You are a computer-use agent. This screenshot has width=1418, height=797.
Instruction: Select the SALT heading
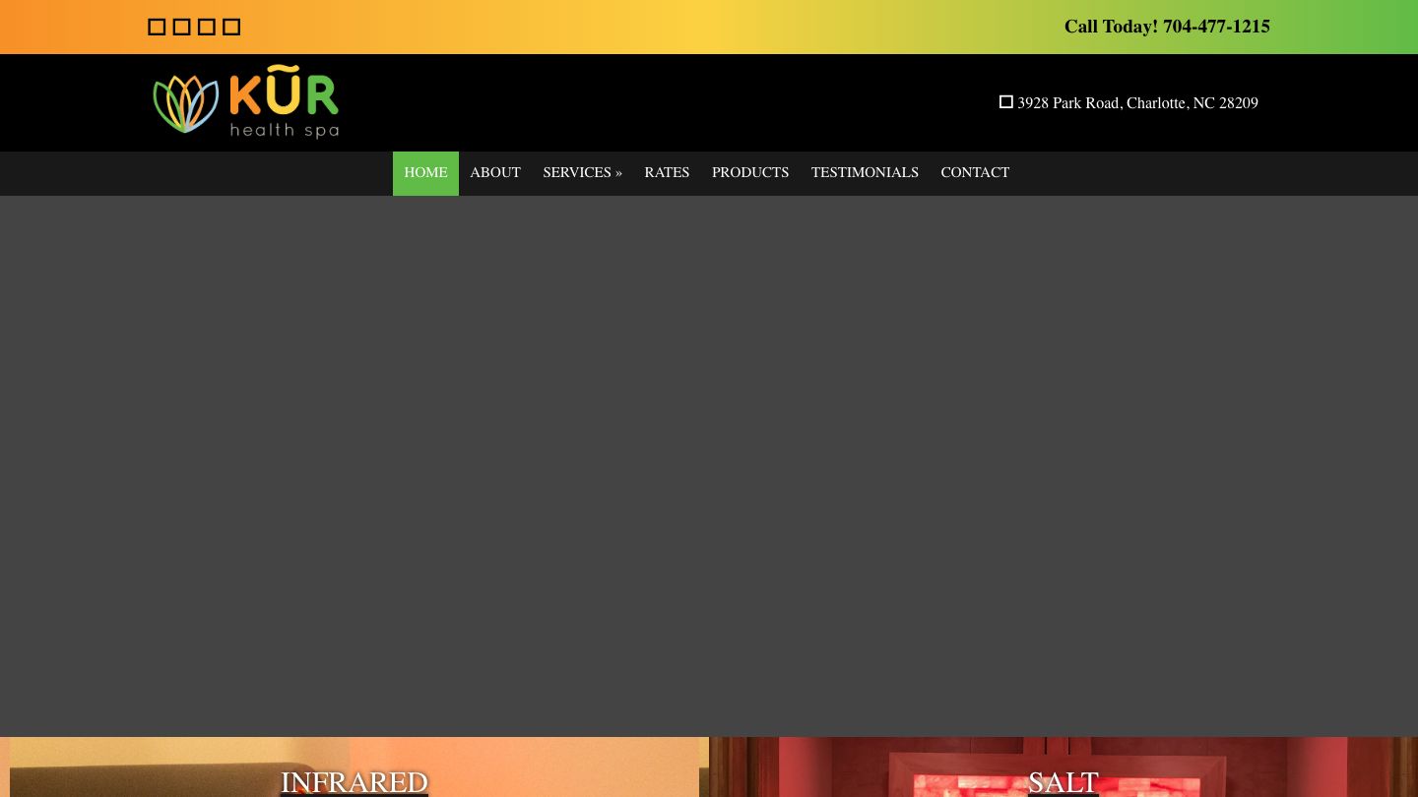click(x=1063, y=782)
